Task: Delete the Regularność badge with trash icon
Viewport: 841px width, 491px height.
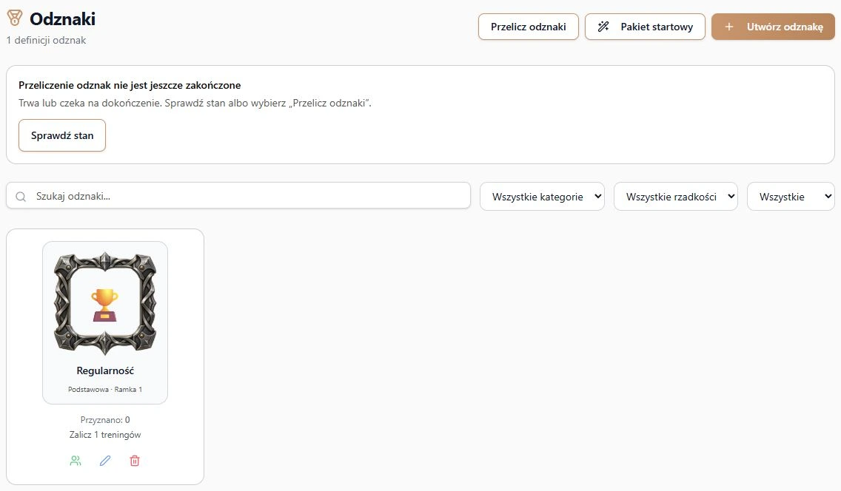Action: click(x=135, y=461)
